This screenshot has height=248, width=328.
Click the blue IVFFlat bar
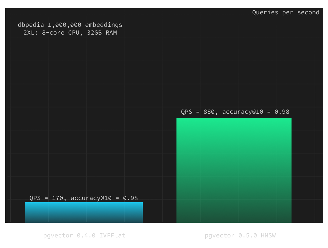click(x=84, y=212)
